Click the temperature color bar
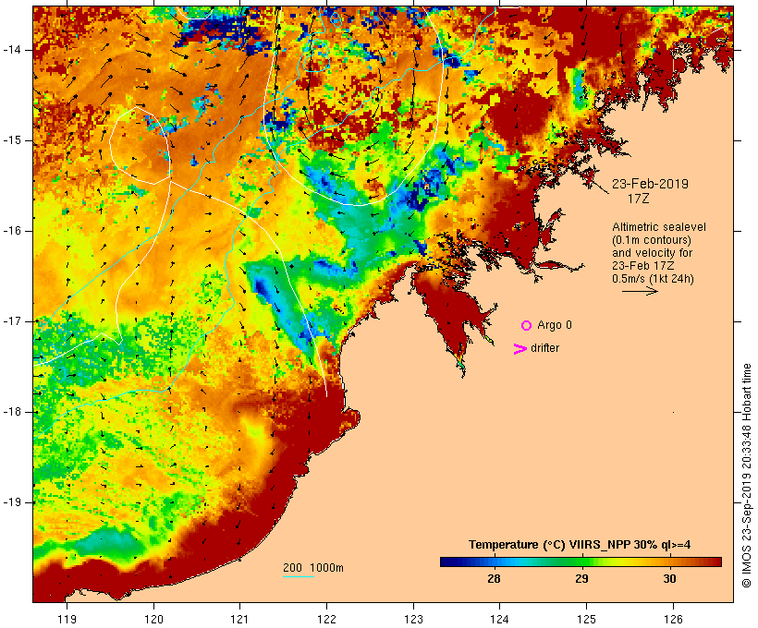Screen dimensions: 758x628 click(581, 562)
